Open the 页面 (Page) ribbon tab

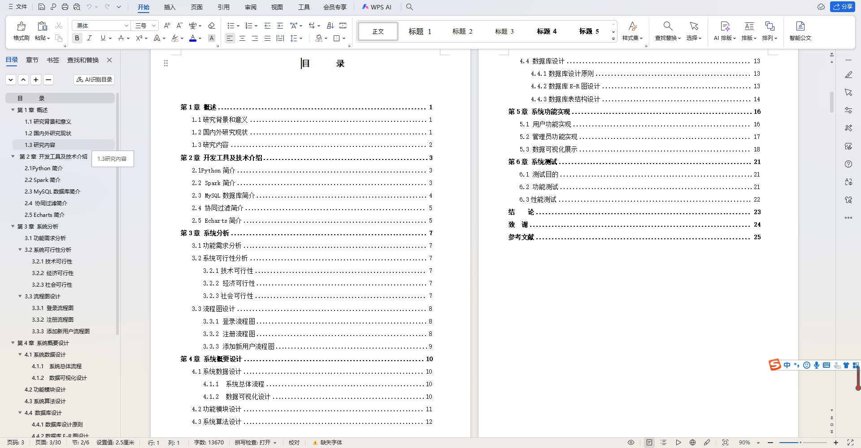(x=196, y=7)
